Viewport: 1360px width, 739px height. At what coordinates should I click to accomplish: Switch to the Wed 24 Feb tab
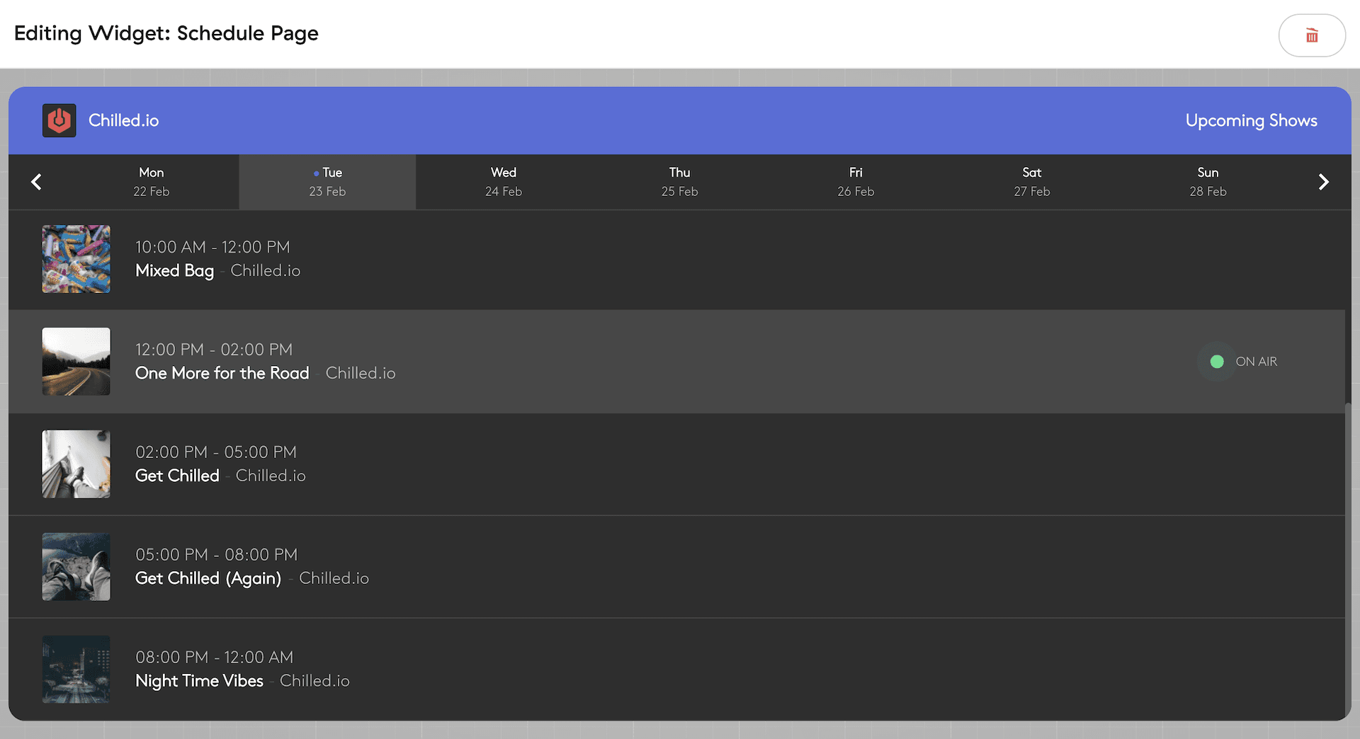pos(503,182)
